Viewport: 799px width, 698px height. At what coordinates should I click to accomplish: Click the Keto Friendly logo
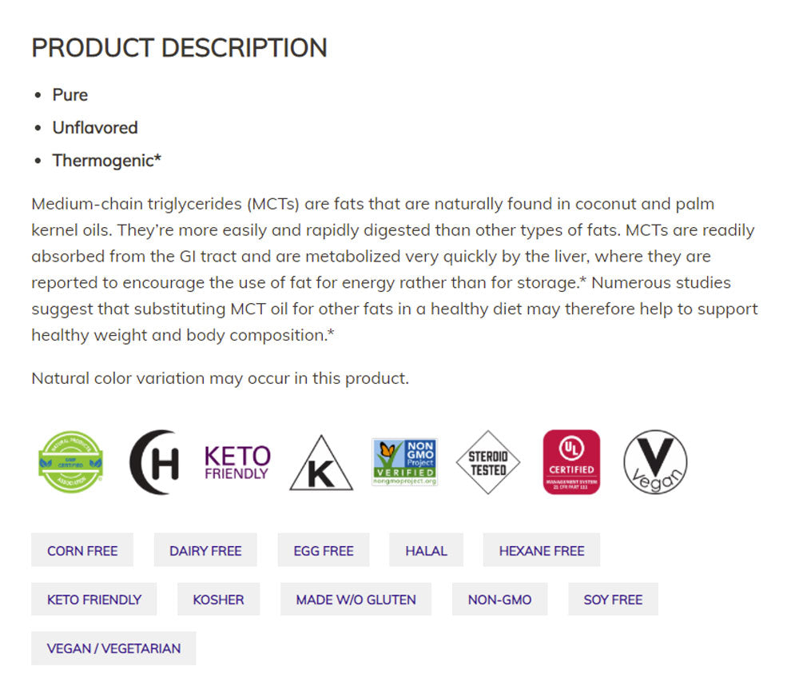point(237,462)
